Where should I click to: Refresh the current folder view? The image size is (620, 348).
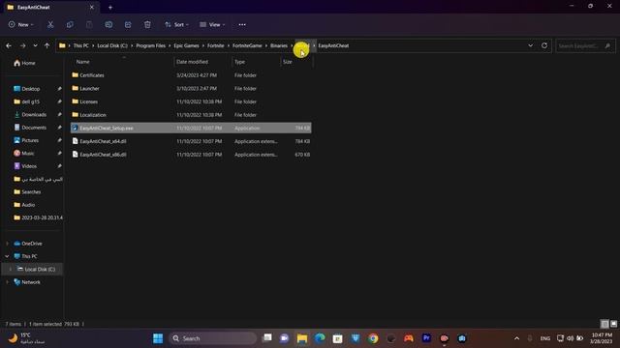[544, 45]
